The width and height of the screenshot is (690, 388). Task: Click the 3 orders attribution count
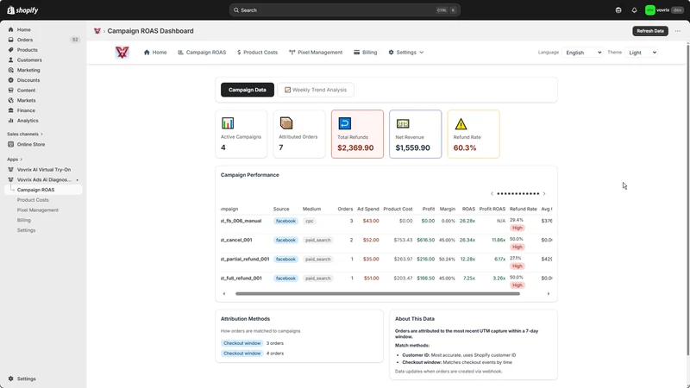pos(275,343)
